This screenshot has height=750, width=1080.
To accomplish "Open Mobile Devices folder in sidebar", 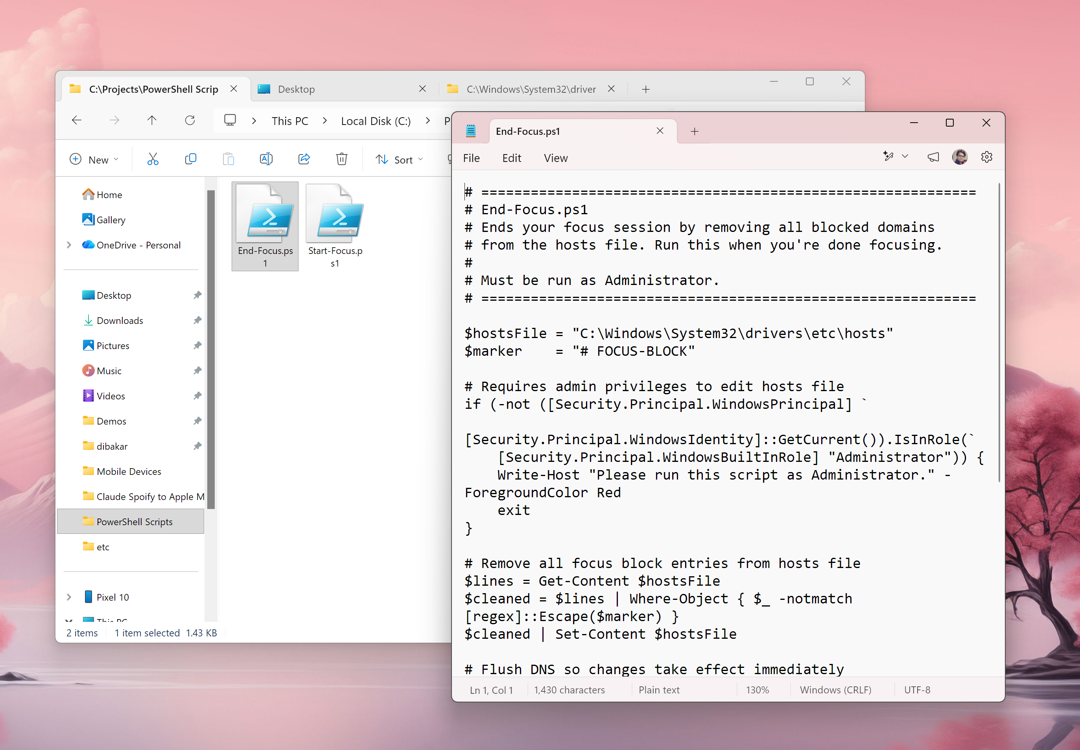I will pos(129,471).
